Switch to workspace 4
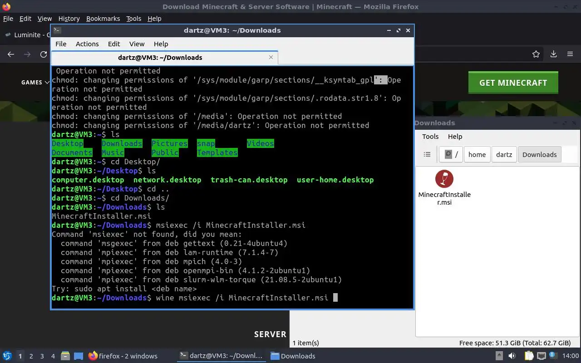 click(x=53, y=356)
